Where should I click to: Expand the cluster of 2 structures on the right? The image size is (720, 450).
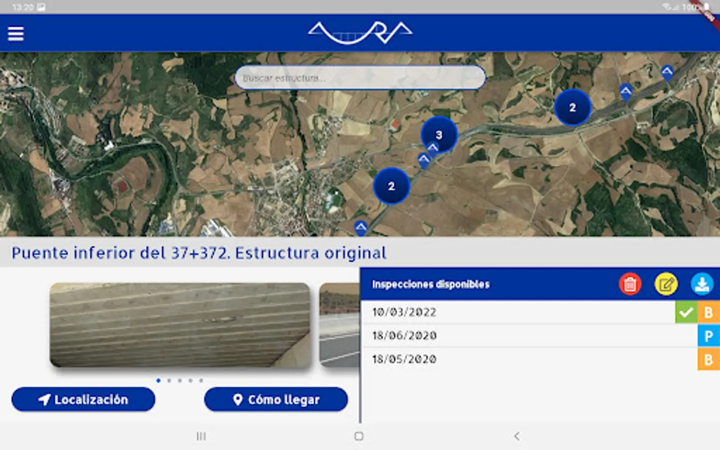[572, 108]
